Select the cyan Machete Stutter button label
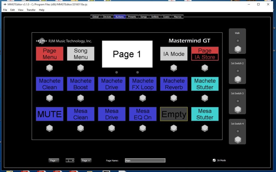Screen dimensions: 276x172 (x=205, y=84)
